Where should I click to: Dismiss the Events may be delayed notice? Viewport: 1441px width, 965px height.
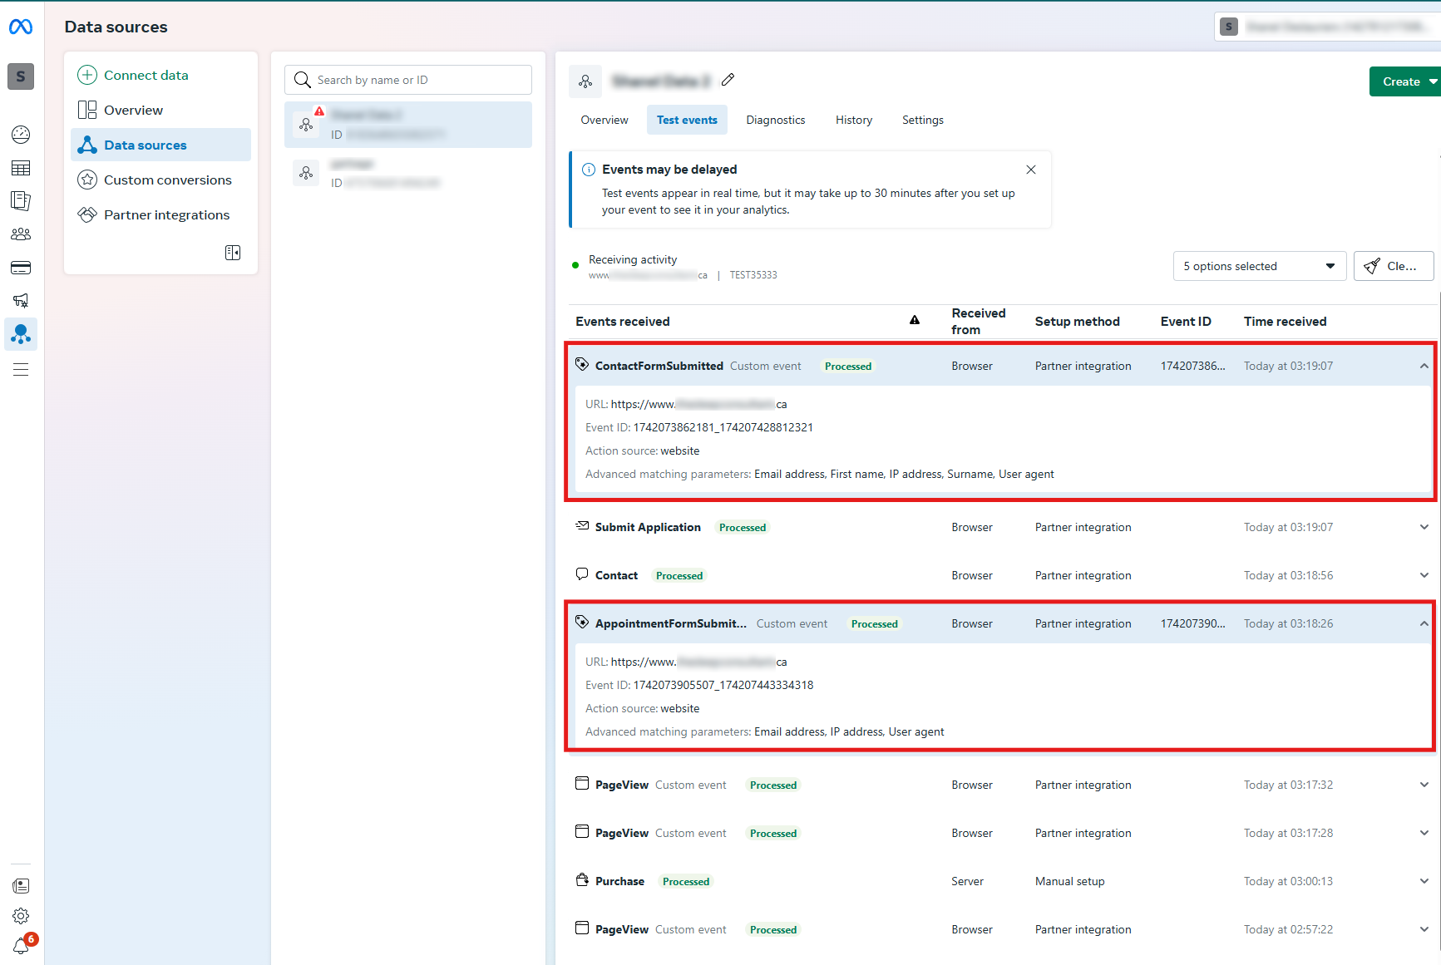(x=1031, y=170)
